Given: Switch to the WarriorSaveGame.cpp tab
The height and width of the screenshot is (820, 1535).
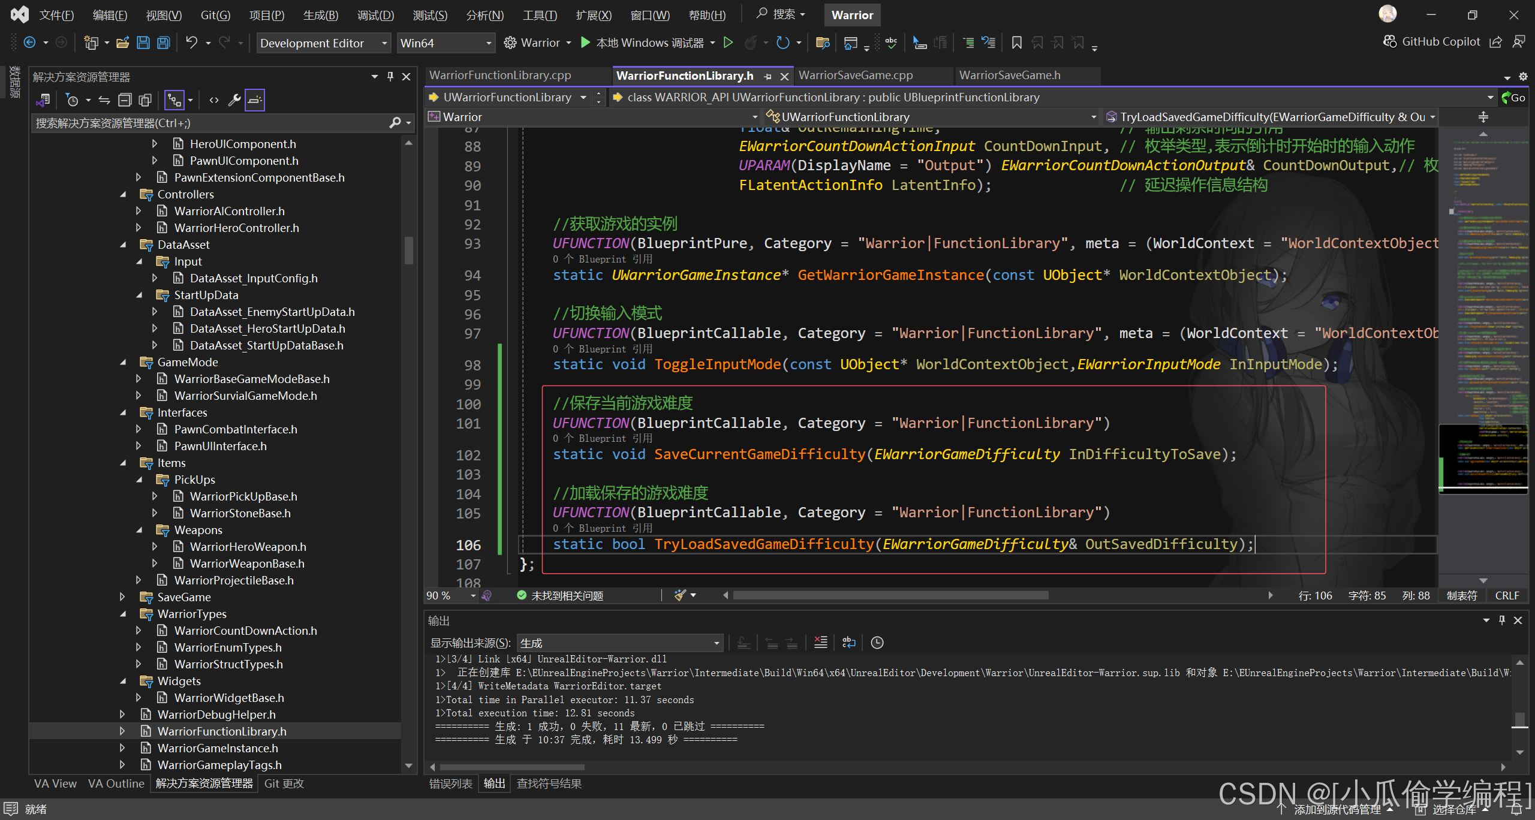Looking at the screenshot, I should [x=855, y=76].
